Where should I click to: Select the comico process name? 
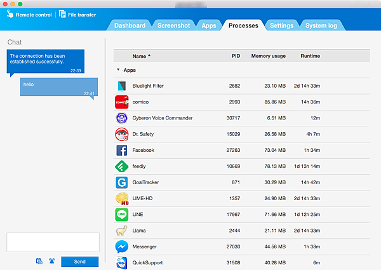pyautogui.click(x=140, y=102)
